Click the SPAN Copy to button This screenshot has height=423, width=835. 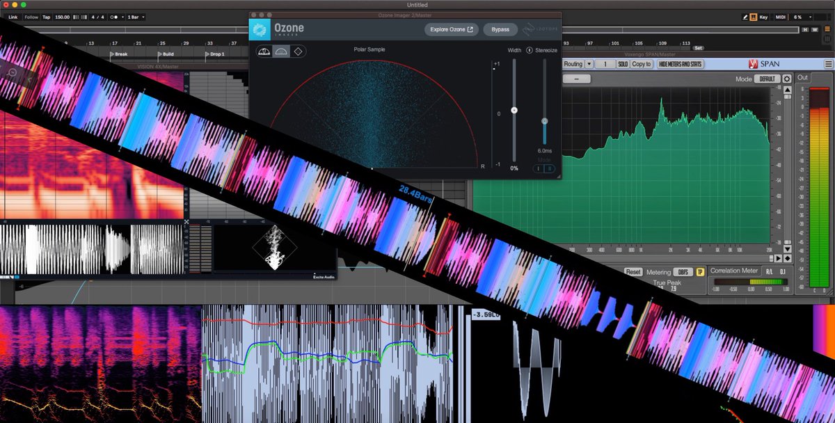point(641,64)
